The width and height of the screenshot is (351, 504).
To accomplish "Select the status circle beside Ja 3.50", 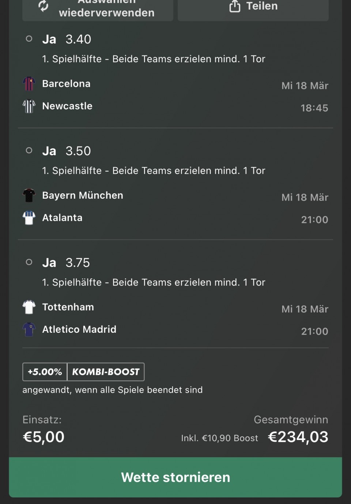I will coord(29,150).
